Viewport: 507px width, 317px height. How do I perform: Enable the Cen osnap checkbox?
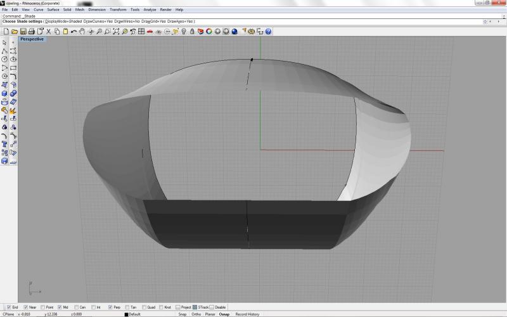(76, 307)
